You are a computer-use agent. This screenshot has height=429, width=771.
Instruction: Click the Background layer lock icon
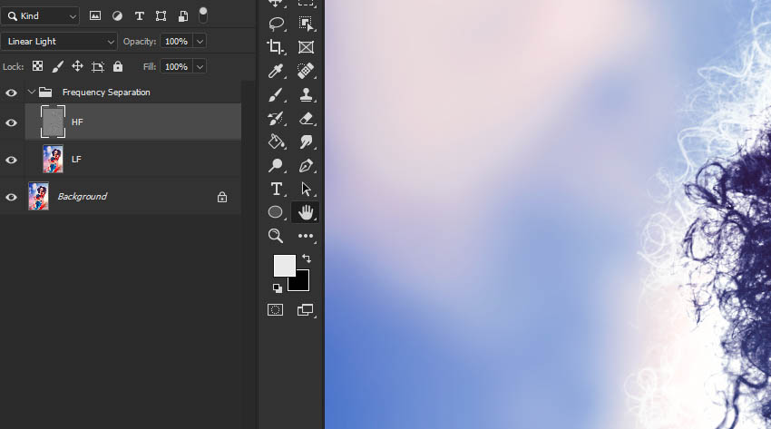tap(222, 197)
